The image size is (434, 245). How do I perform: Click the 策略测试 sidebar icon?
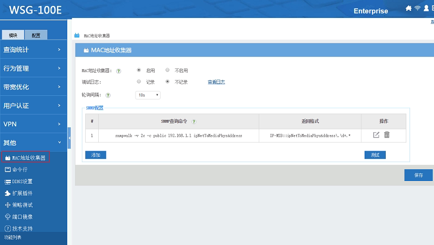8,205
